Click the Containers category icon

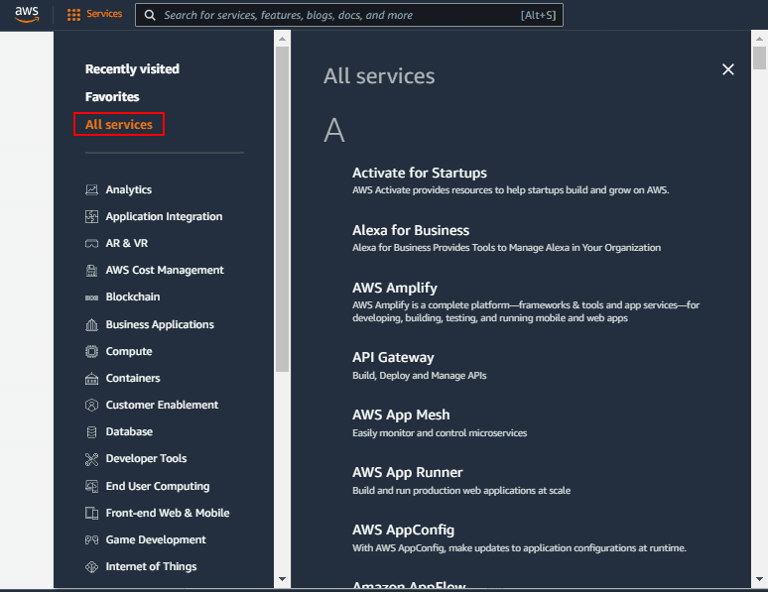pos(91,379)
